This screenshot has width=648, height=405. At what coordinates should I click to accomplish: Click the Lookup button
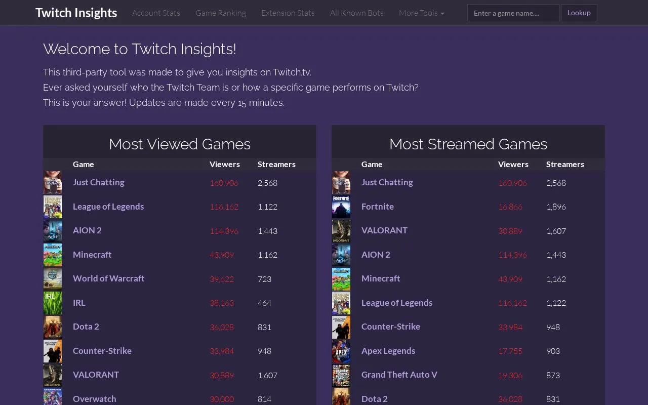point(579,13)
